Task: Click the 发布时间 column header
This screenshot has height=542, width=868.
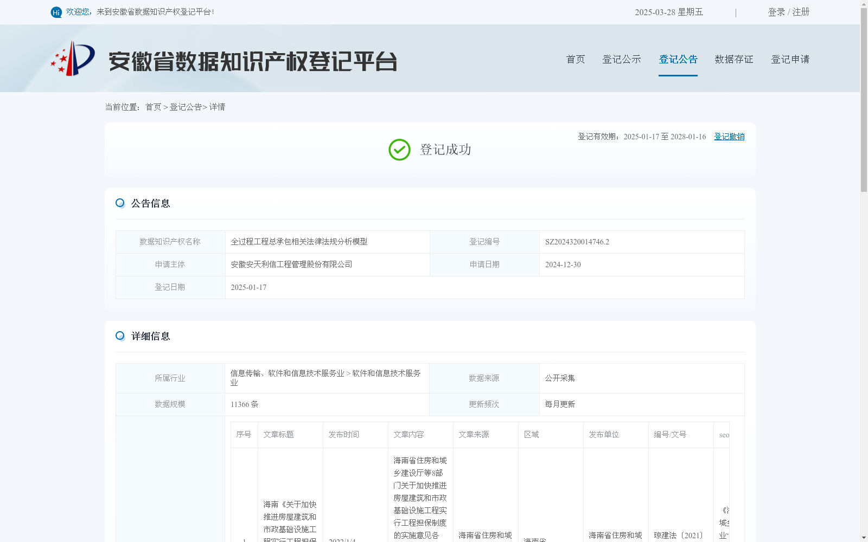Action: 343,435
